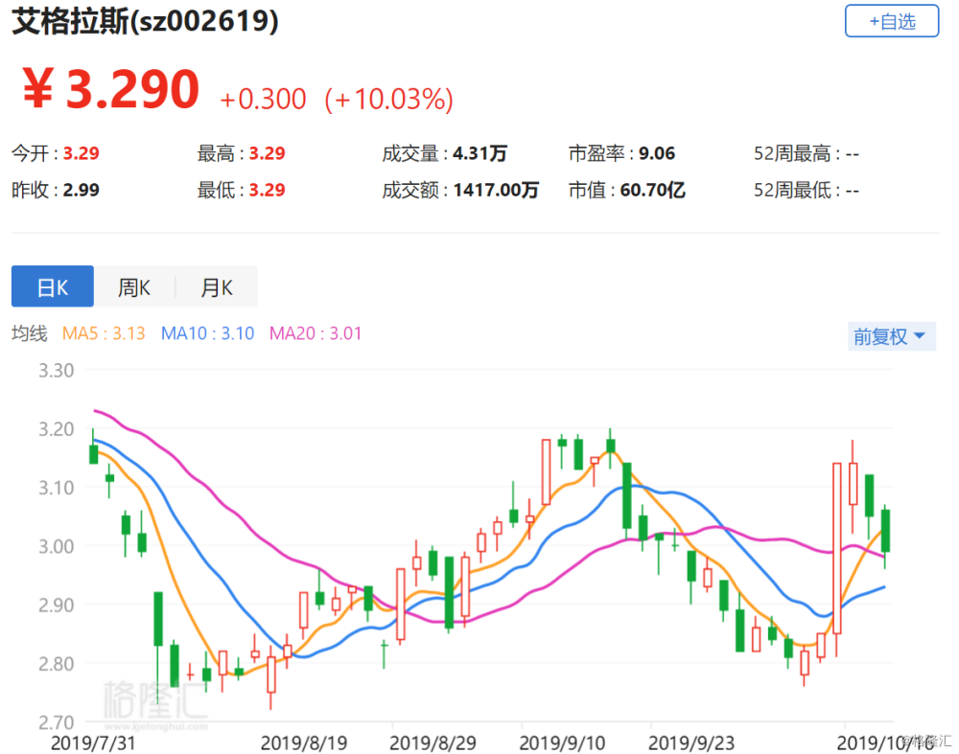Click the 今开 value 3.29
The height and width of the screenshot is (754, 959).
click(82, 153)
